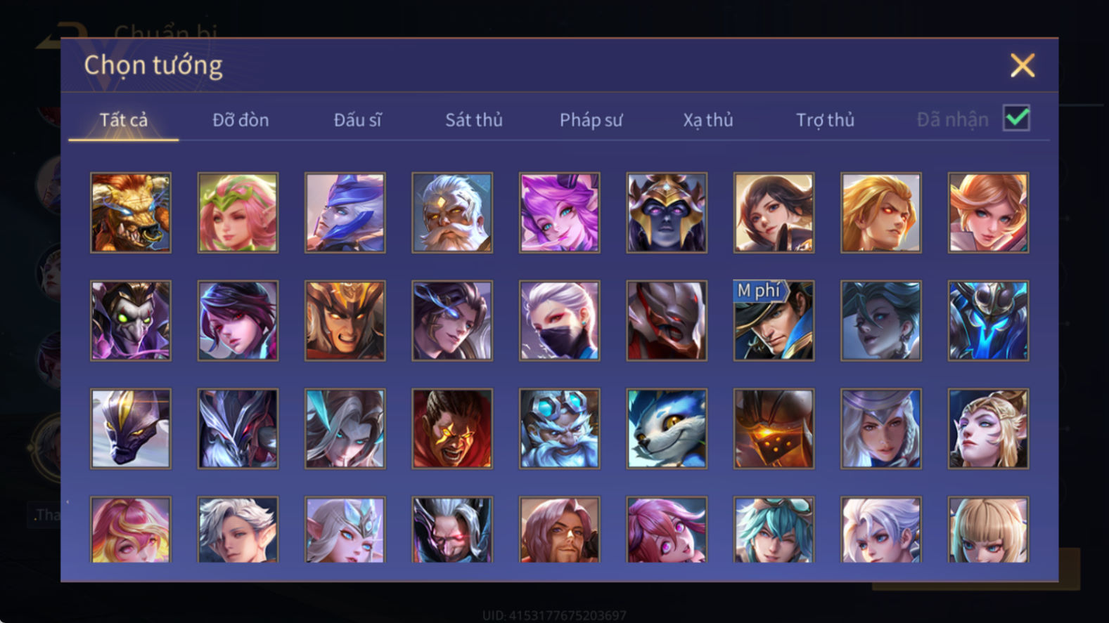
Task: Go to the Trợ thủ tab
Action: [825, 120]
